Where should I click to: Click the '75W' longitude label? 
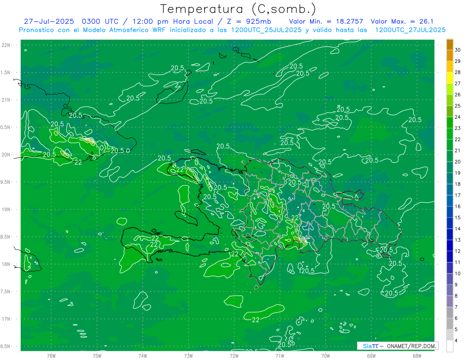[x=97, y=356]
